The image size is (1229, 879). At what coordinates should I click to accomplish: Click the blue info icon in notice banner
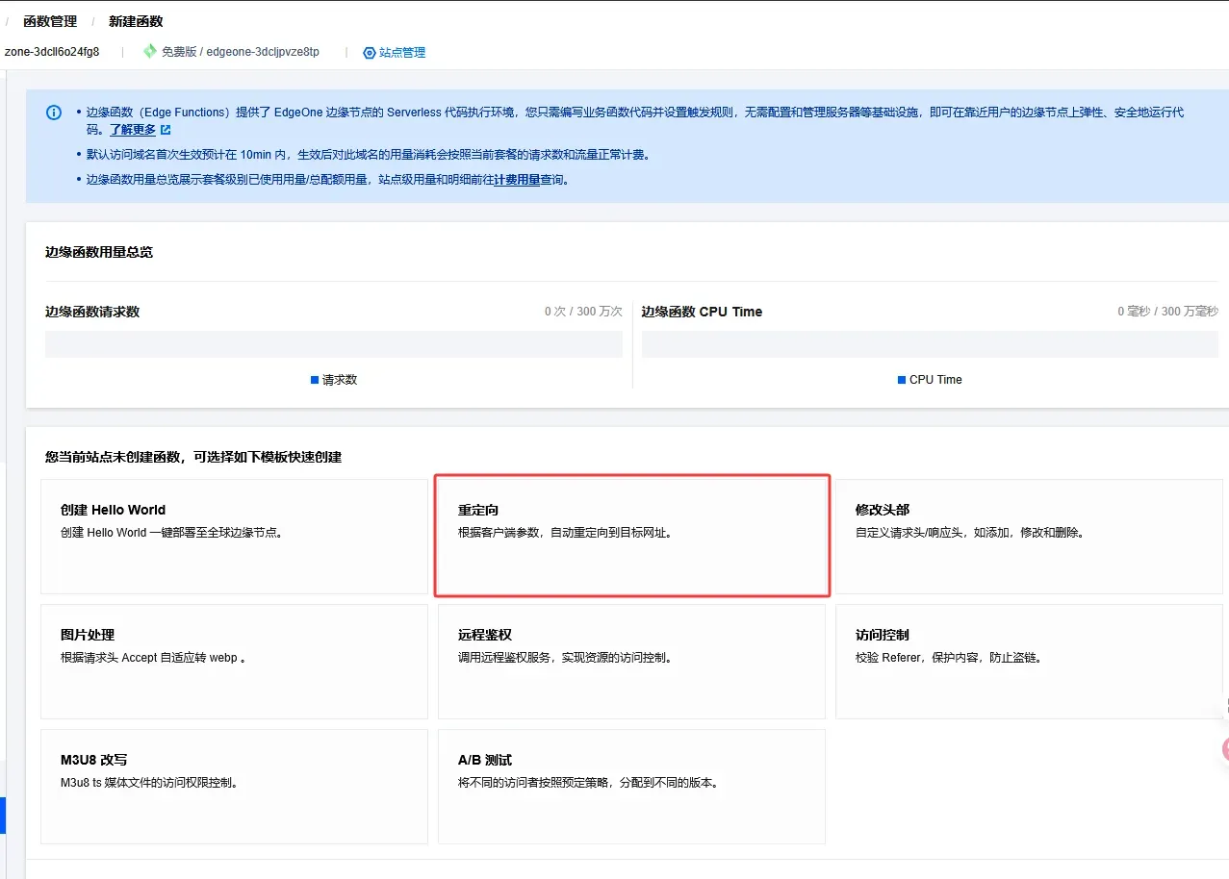[54, 113]
